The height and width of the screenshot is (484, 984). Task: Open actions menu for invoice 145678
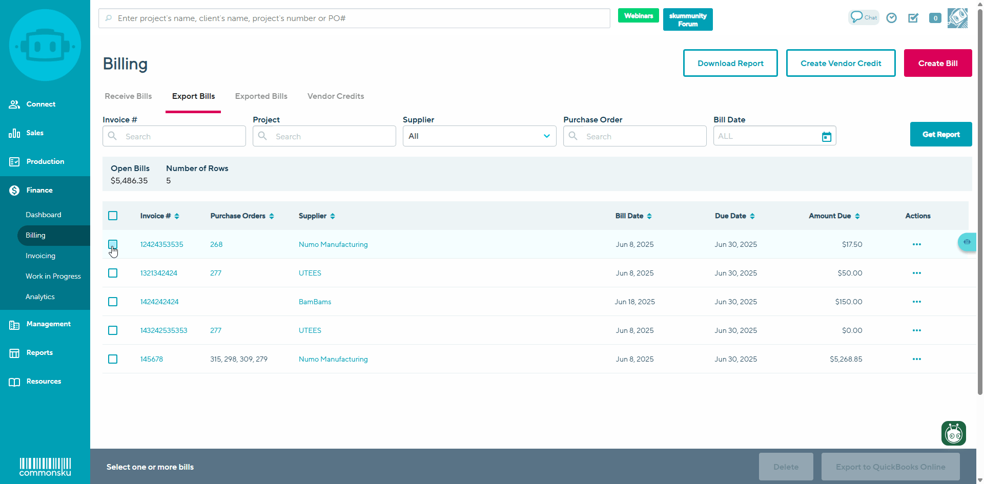pos(916,359)
